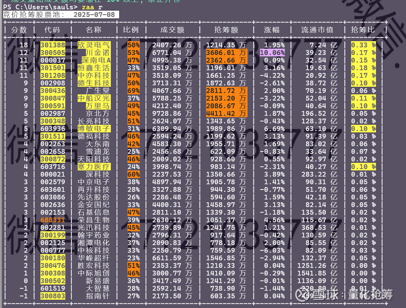
Task: Click the 分数 column header
Action: [x=19, y=30]
